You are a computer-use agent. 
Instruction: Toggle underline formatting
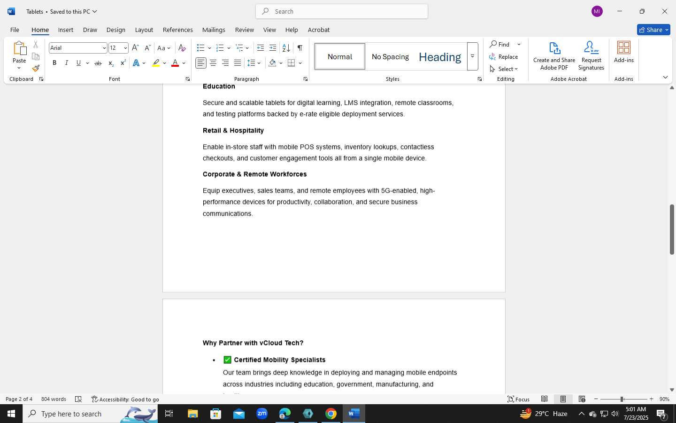pyautogui.click(x=78, y=63)
